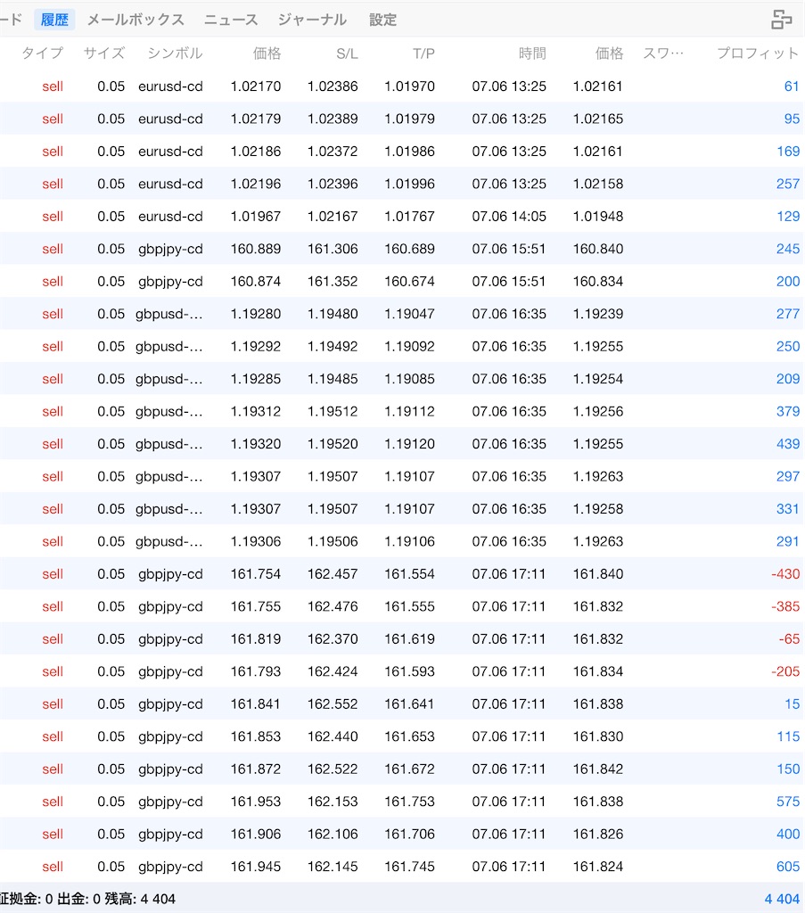This screenshot has width=805, height=913.
Task: Go to the ジャーナル tab
Action: [x=312, y=20]
